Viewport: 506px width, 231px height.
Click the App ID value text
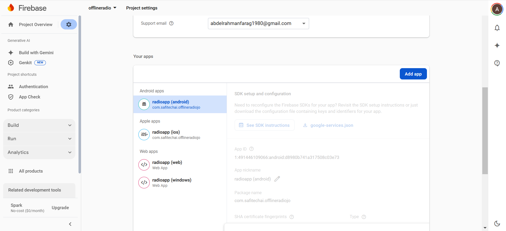287,157
